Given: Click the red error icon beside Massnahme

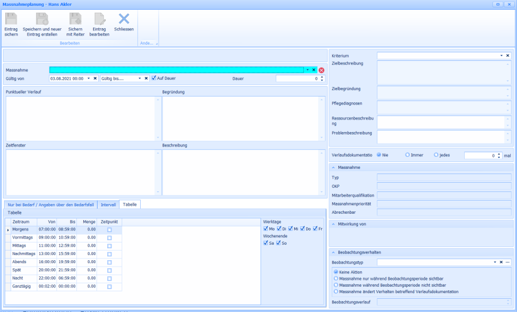Looking at the screenshot, I should [x=321, y=70].
